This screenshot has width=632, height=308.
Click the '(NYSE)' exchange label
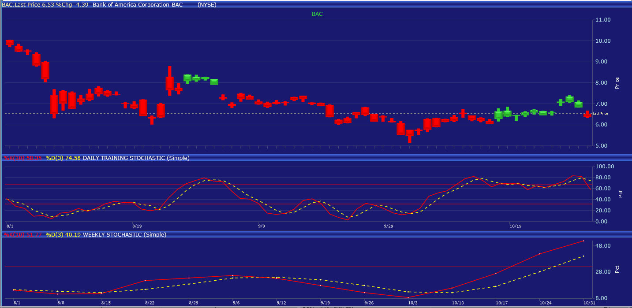[x=207, y=4]
